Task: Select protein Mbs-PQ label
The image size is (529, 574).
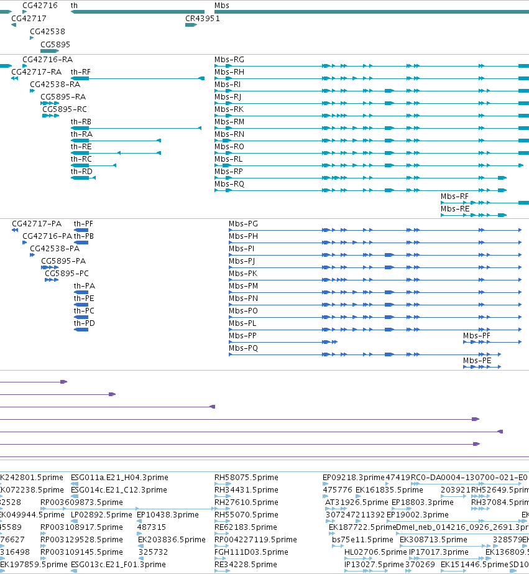Action: (x=243, y=348)
